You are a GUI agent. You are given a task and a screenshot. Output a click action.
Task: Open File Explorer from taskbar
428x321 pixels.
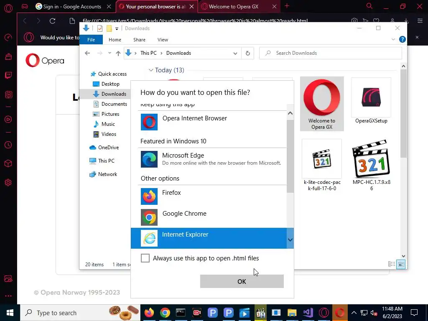[x=292, y=313]
